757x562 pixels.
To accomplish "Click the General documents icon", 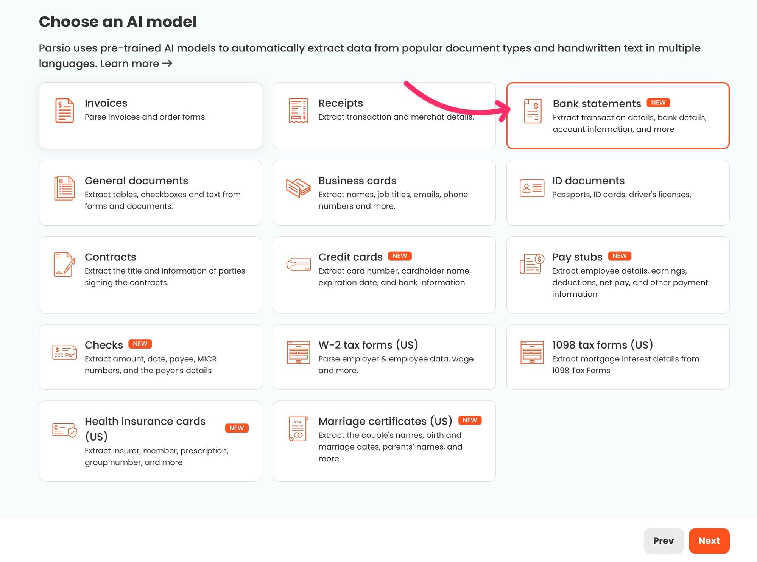I will [x=64, y=188].
